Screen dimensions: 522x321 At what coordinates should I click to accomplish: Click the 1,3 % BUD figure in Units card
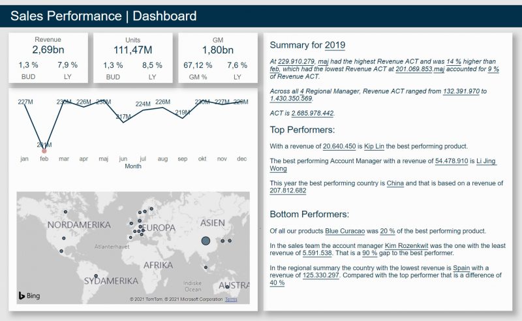pos(113,65)
